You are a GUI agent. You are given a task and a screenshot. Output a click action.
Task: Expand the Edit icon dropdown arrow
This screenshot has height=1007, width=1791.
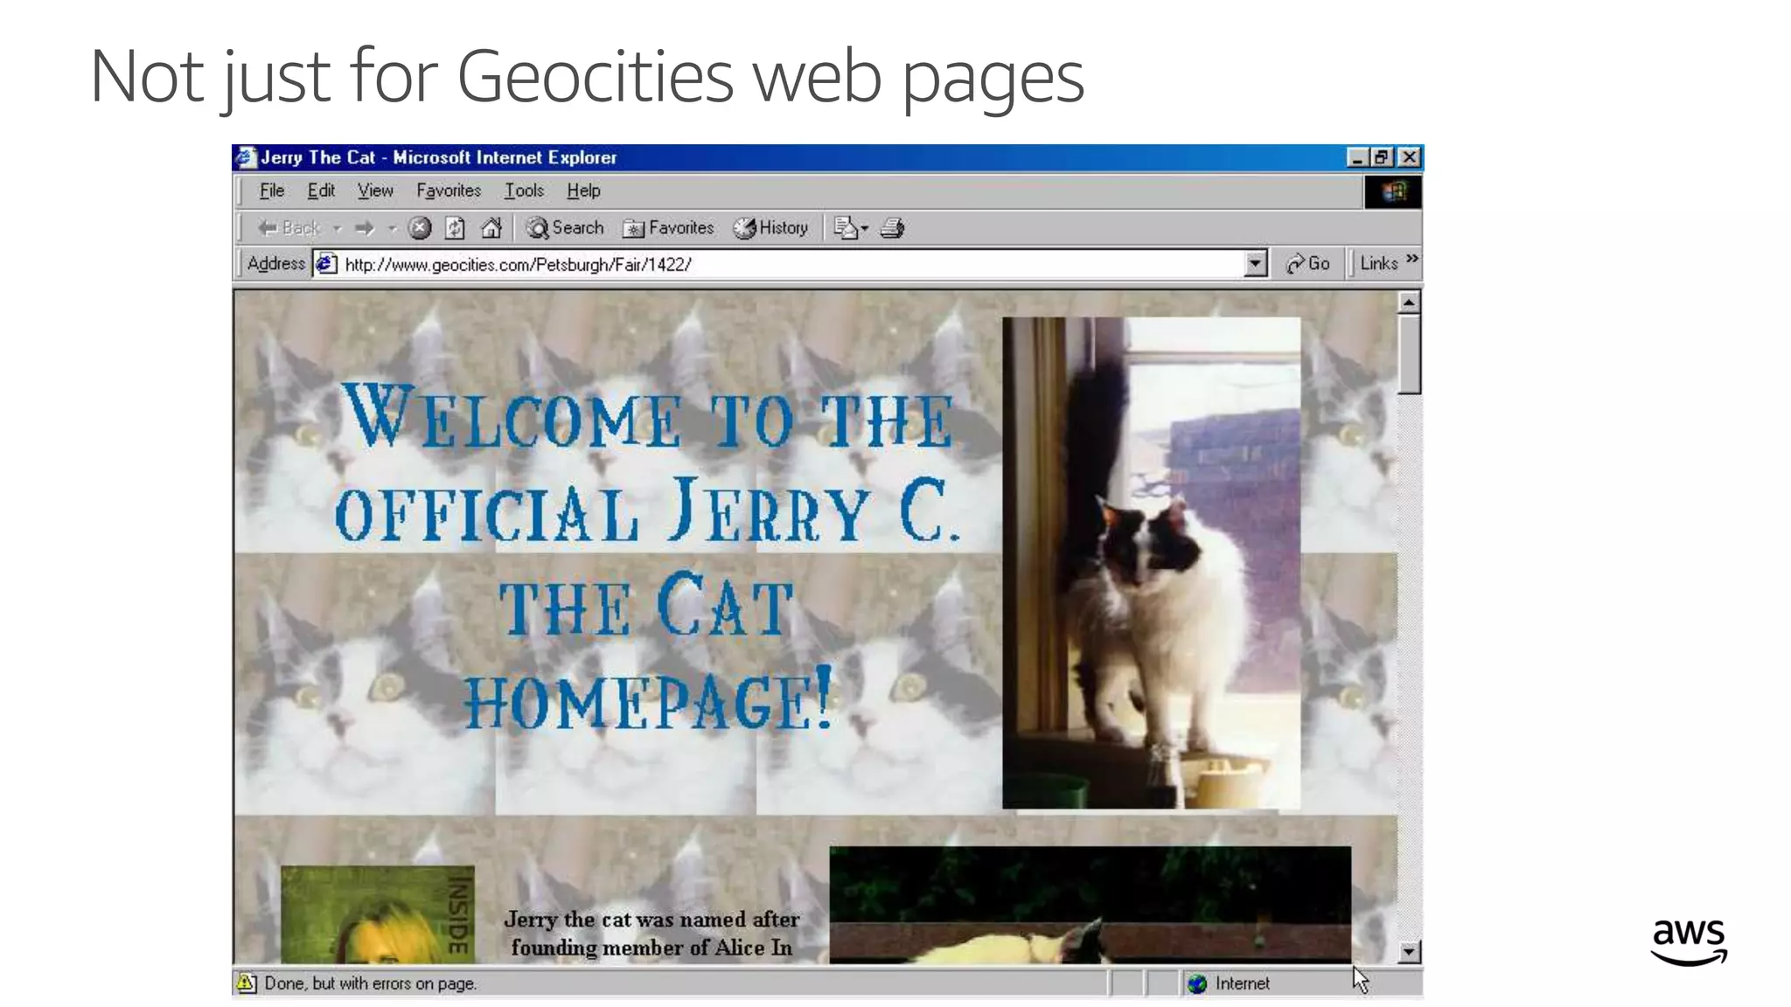click(x=865, y=229)
